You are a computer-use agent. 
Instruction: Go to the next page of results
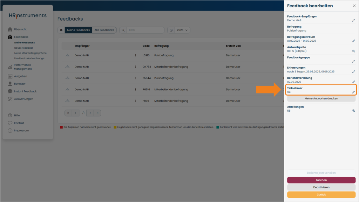click(90, 113)
